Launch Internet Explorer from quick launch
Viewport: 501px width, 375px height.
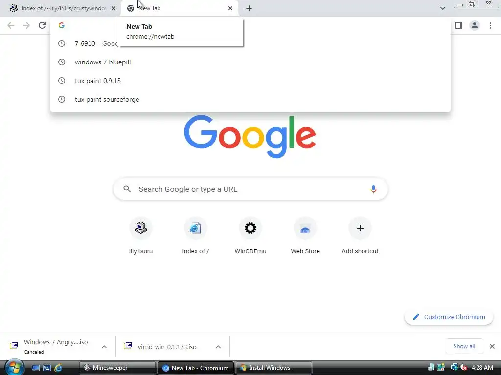point(58,368)
